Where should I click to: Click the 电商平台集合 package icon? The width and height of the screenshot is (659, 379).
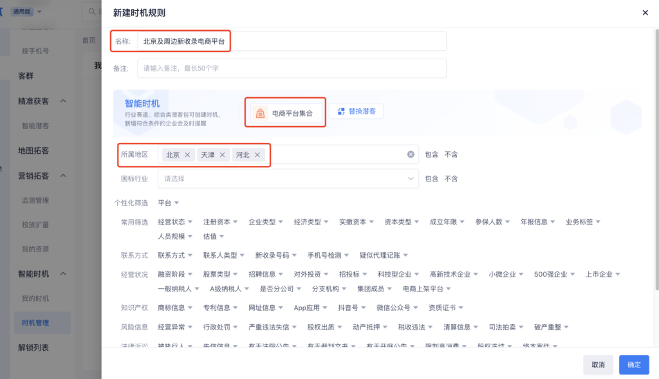(260, 113)
